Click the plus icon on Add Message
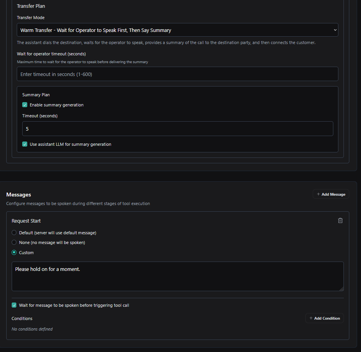This screenshot has width=361, height=352. click(318, 194)
